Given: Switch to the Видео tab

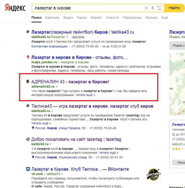Looking at the screenshot, I should (68, 18).
